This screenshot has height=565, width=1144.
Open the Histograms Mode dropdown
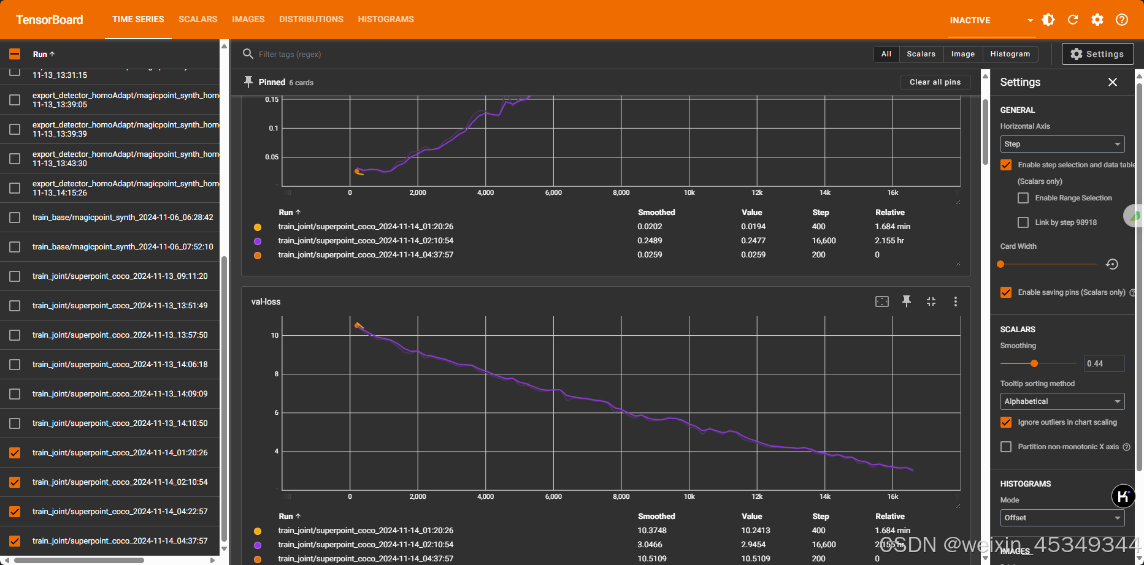tap(1062, 518)
